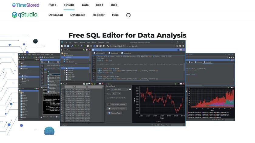Viewport: 255px width, 143px height.
Task: Click right background screenshot with stacked area chart
Action: 210,87
